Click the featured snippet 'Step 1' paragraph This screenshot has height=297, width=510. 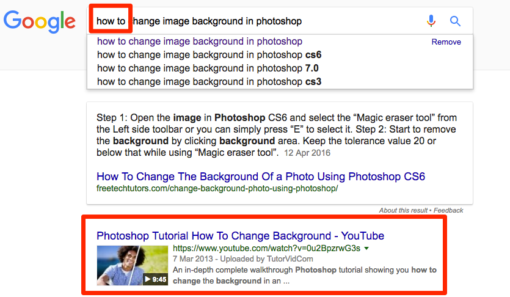pyautogui.click(x=277, y=135)
